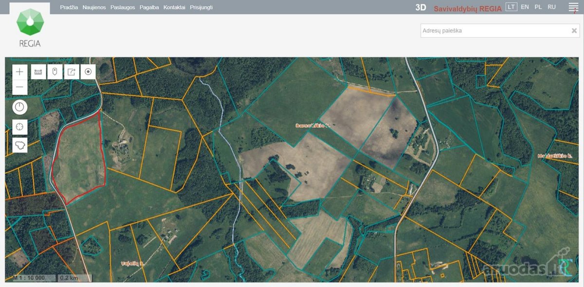The width and height of the screenshot is (584, 287).
Task: Activate the place marker pin tool
Action: [55, 72]
